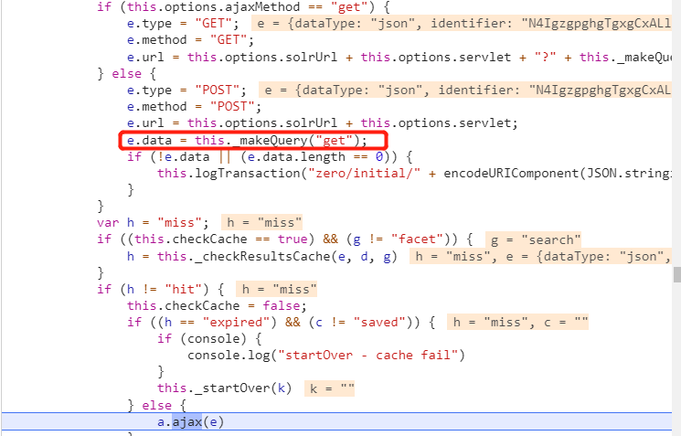The width and height of the screenshot is (681, 436).
Task: Click the e.type = "GET" assignment
Action: (x=186, y=24)
